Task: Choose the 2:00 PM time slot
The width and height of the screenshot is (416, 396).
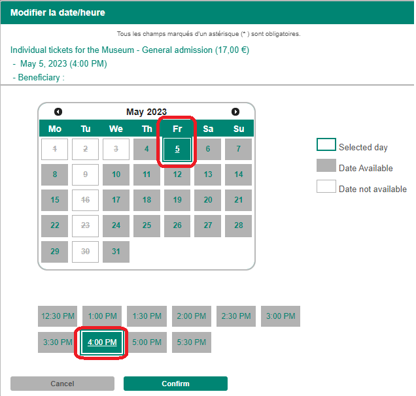Action: (x=192, y=316)
